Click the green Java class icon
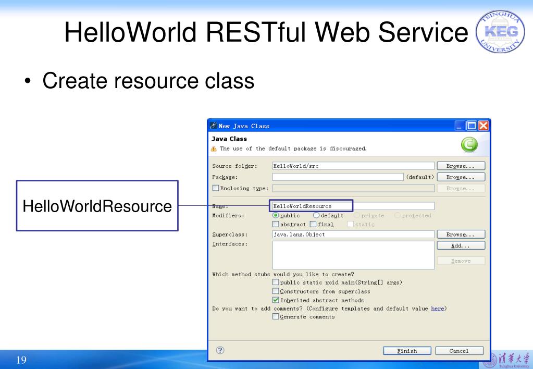The image size is (533, 369). 469,144
